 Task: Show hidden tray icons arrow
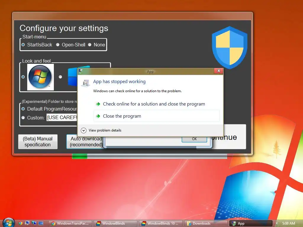277,223
